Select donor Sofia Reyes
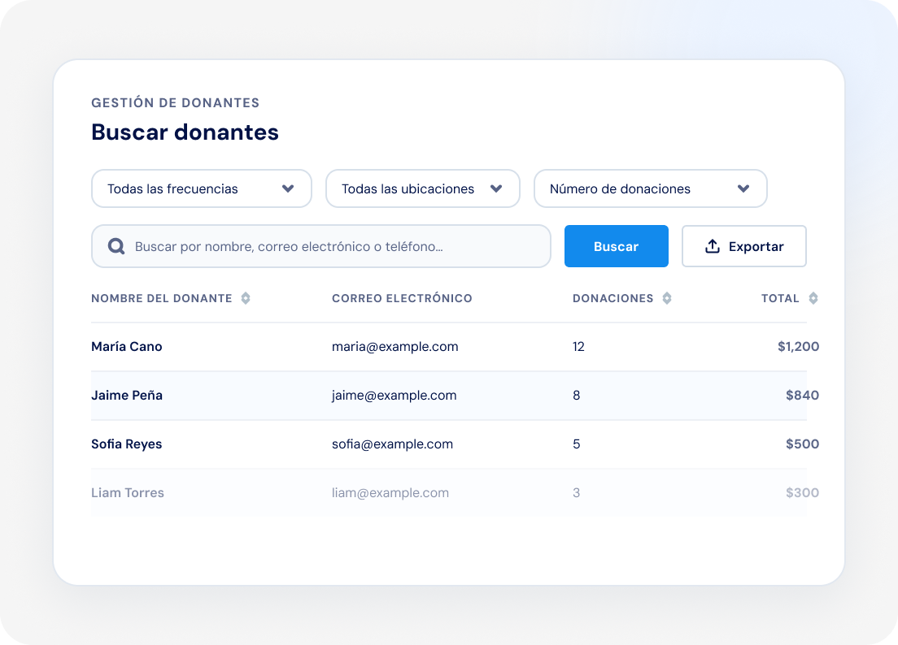 [x=127, y=444]
